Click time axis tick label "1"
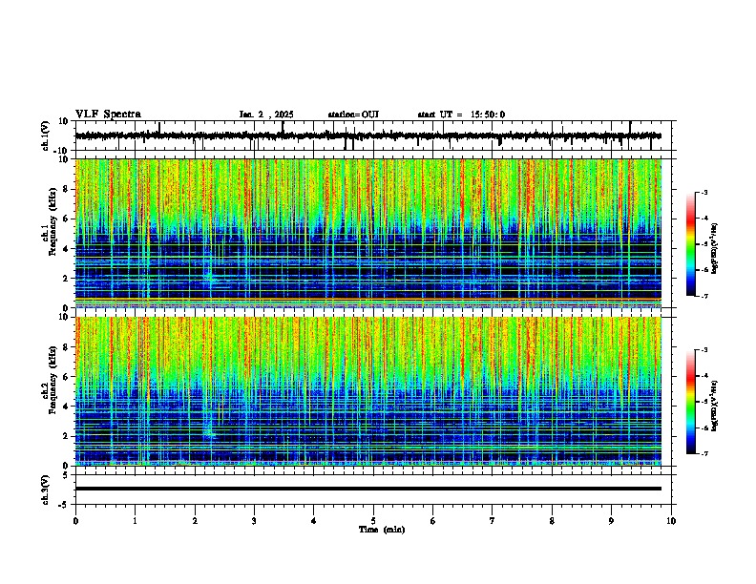 coord(135,521)
